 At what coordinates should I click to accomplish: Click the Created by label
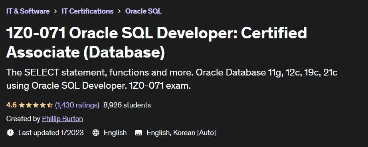[23, 119]
